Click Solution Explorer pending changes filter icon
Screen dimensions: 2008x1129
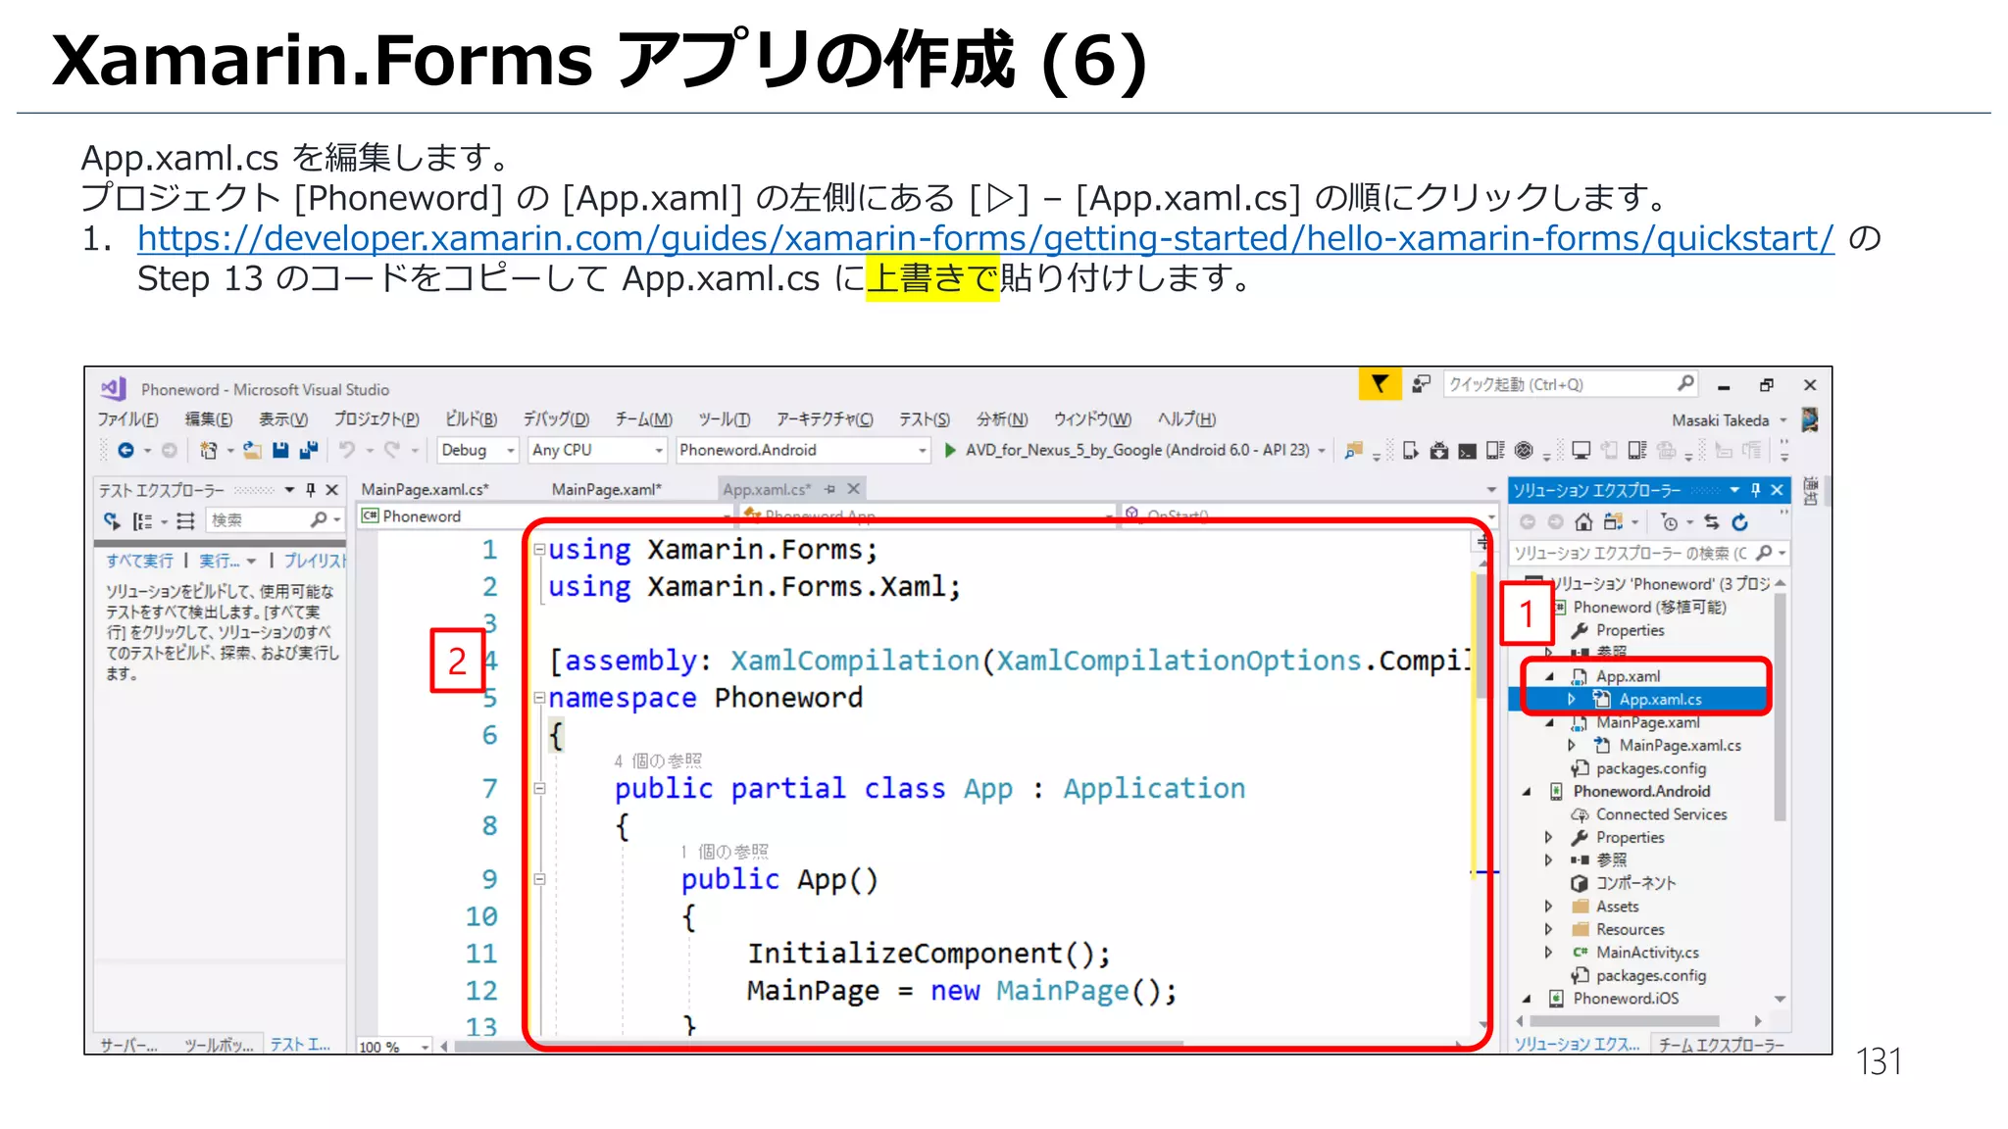tap(1671, 522)
